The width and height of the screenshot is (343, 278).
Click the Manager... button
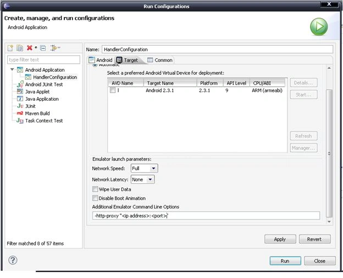tap(303, 148)
